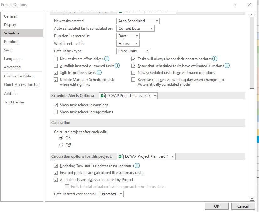
Task: Click info icon next to "Split in-progress tasks"
Action: pos(98,72)
